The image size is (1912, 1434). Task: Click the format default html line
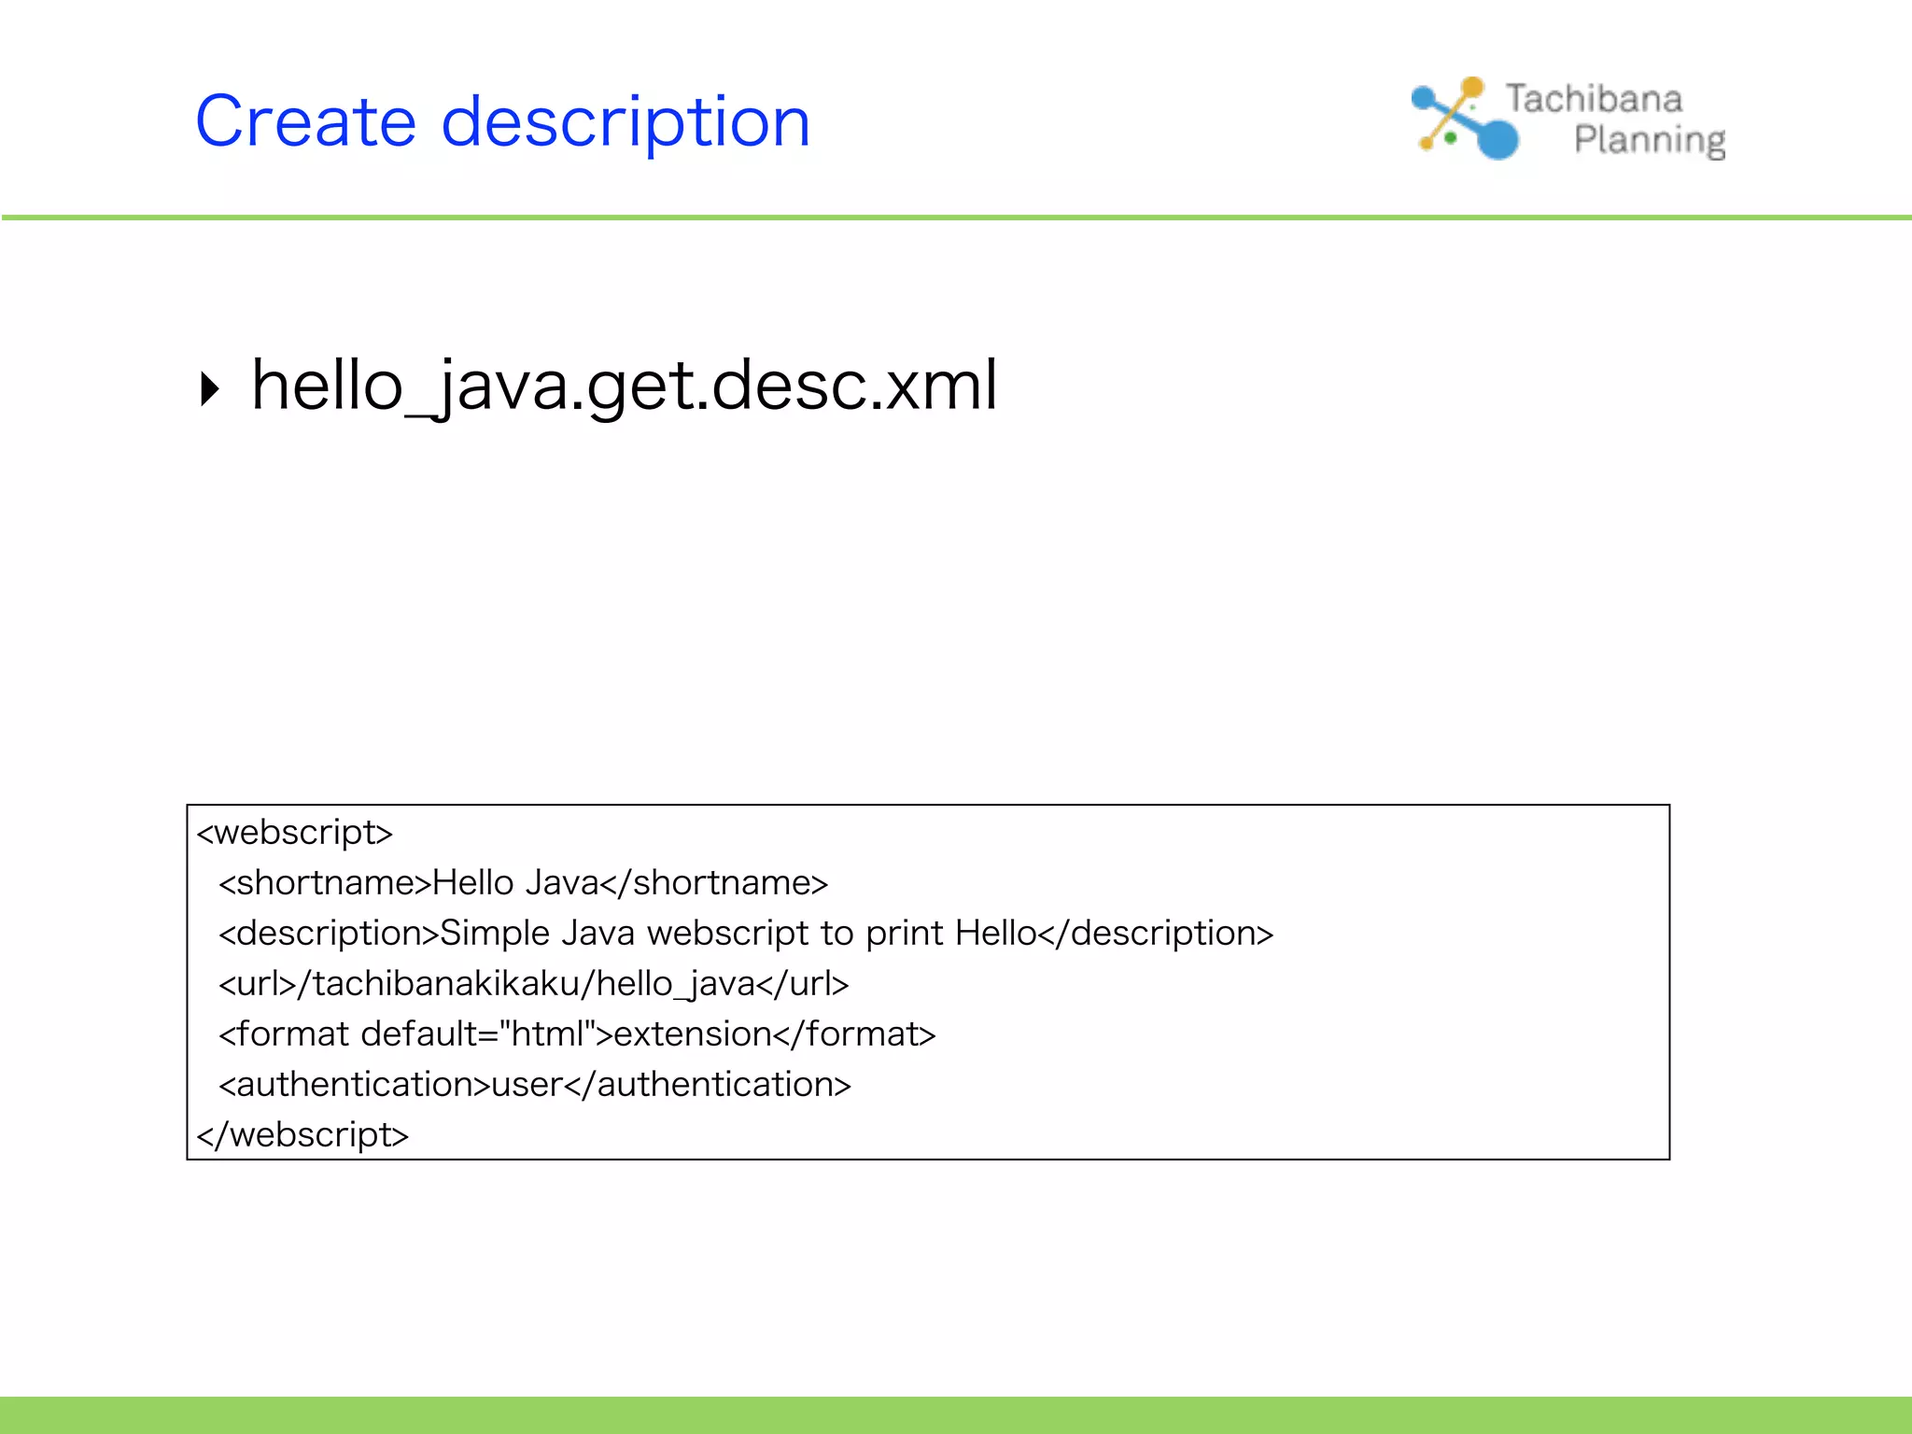(x=576, y=1033)
